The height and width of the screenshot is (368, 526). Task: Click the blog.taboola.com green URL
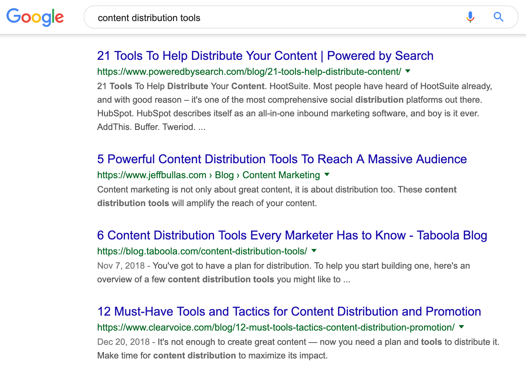202,251
